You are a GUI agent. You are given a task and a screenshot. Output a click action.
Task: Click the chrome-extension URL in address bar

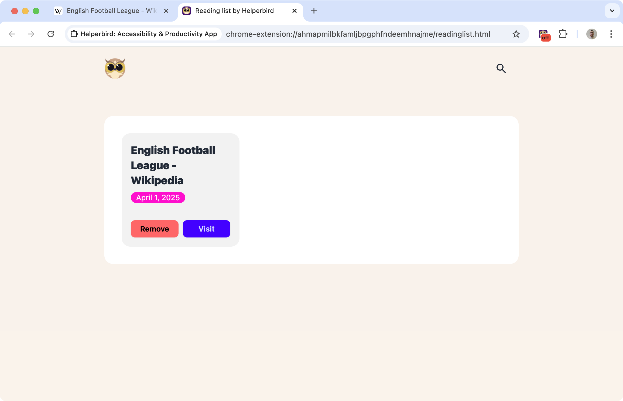click(358, 34)
